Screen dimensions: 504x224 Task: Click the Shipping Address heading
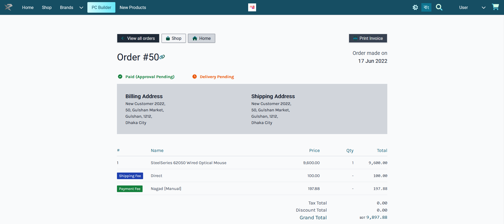pos(273,96)
